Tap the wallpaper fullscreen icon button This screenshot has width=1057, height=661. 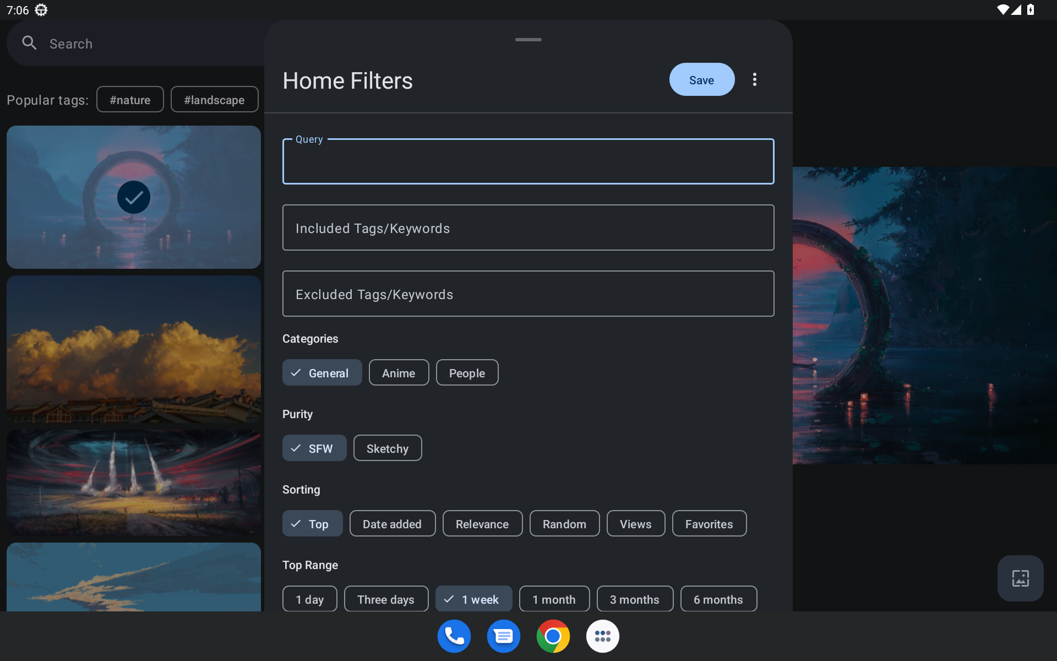coord(1020,578)
